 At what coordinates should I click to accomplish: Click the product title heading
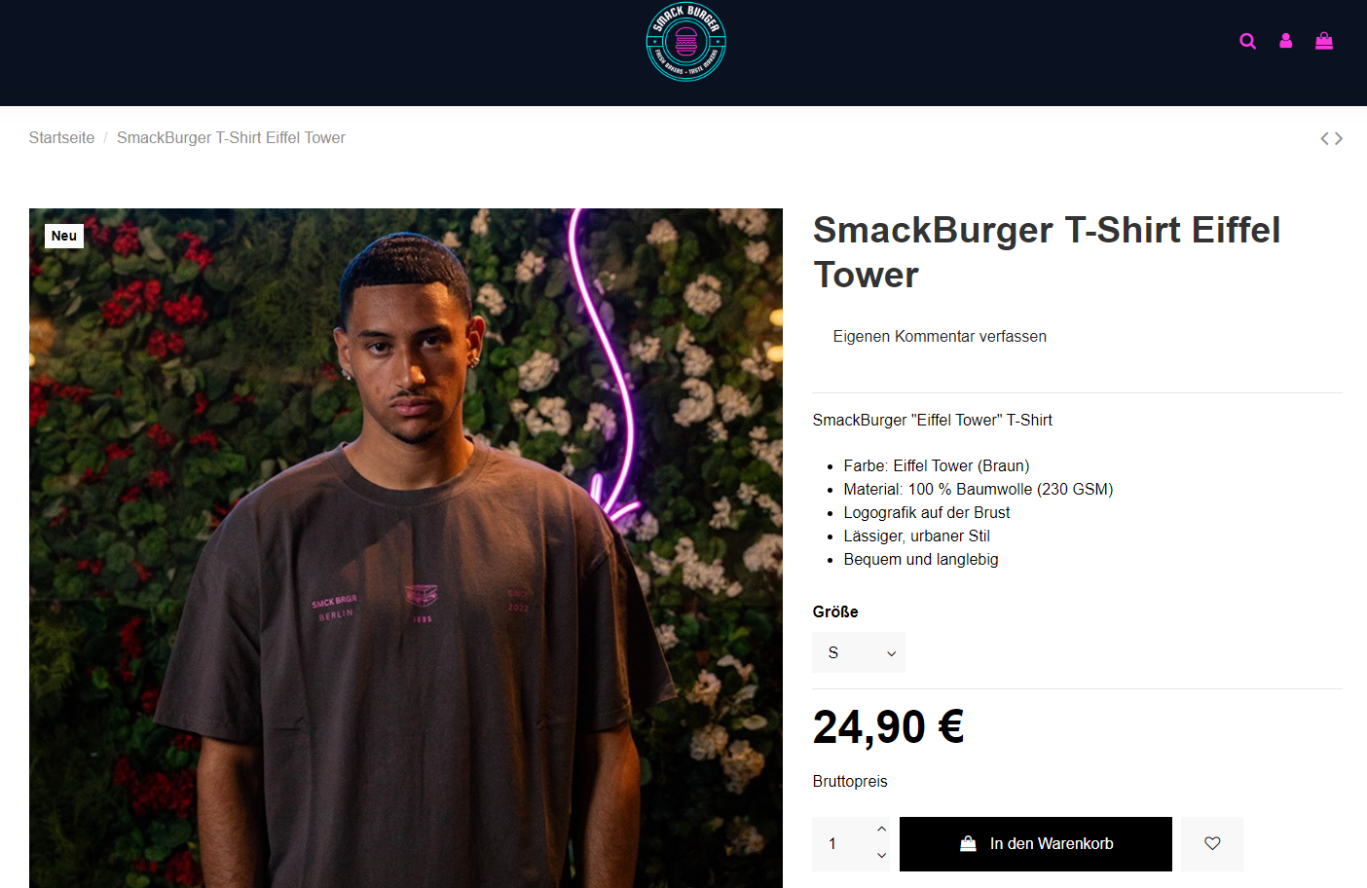click(1047, 252)
